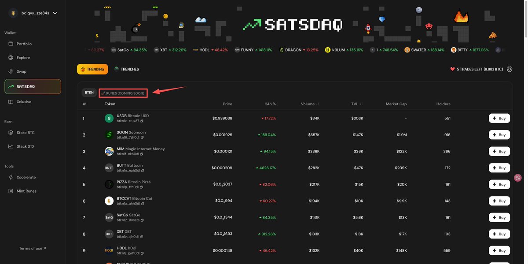Click DRAGON 13.25% in the ticker bar

pyautogui.click(x=299, y=50)
